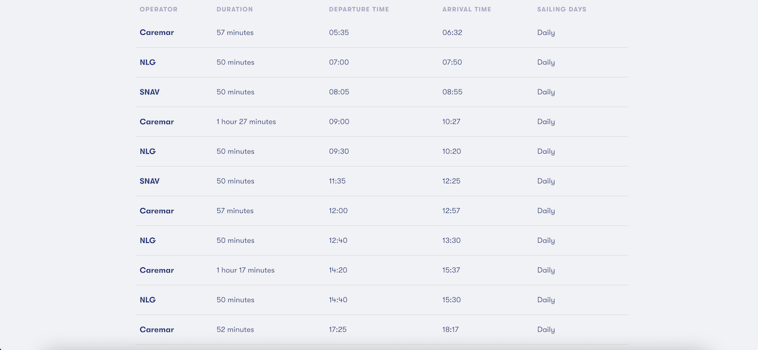Click the Caremar operator for the 05:35 departure
758x350 pixels.
(157, 32)
